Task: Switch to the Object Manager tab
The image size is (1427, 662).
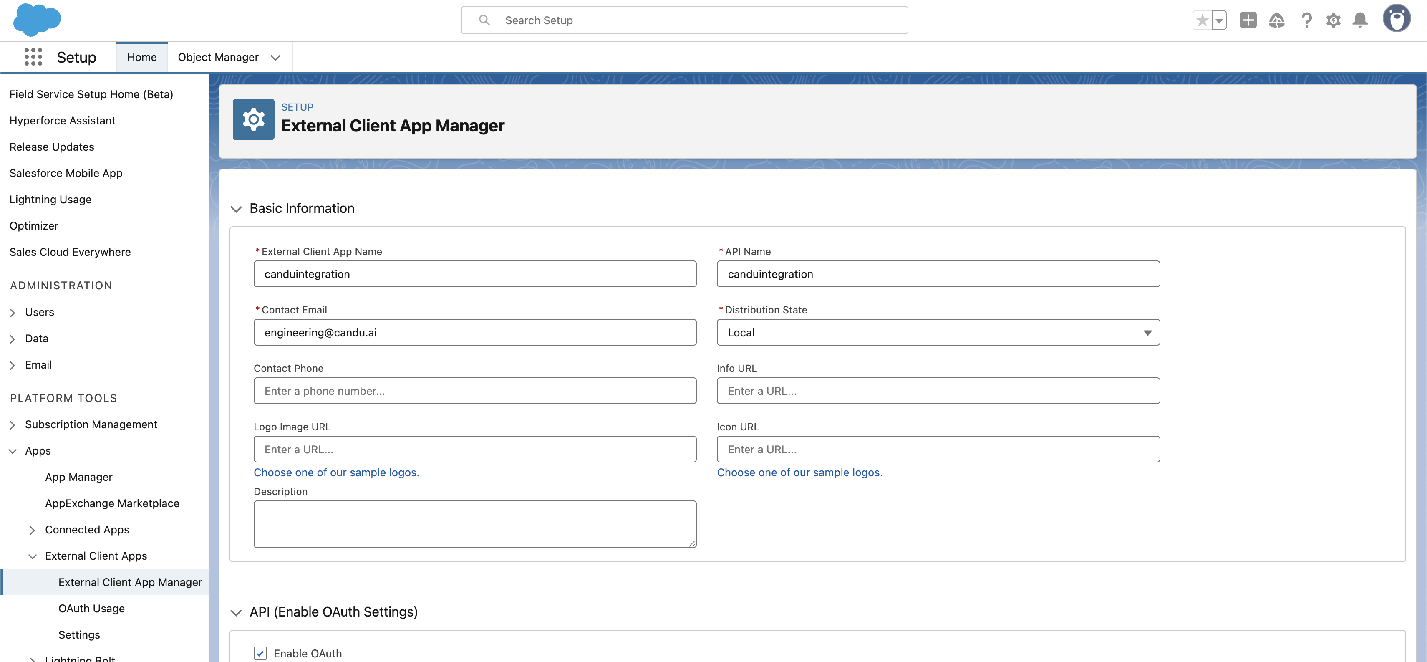Action: 218,57
